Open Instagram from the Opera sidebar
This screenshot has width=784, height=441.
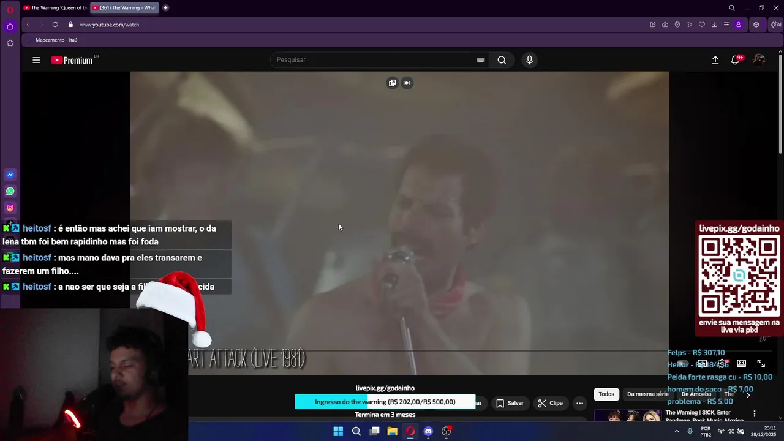10,208
